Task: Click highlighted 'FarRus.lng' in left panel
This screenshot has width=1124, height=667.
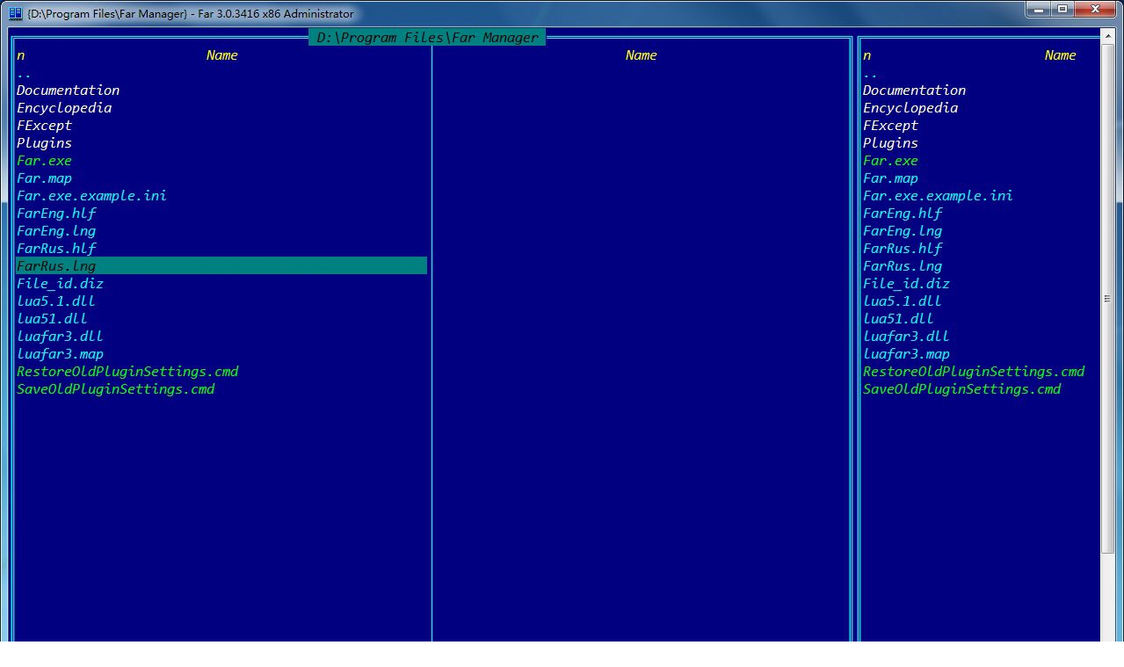Action: point(221,265)
